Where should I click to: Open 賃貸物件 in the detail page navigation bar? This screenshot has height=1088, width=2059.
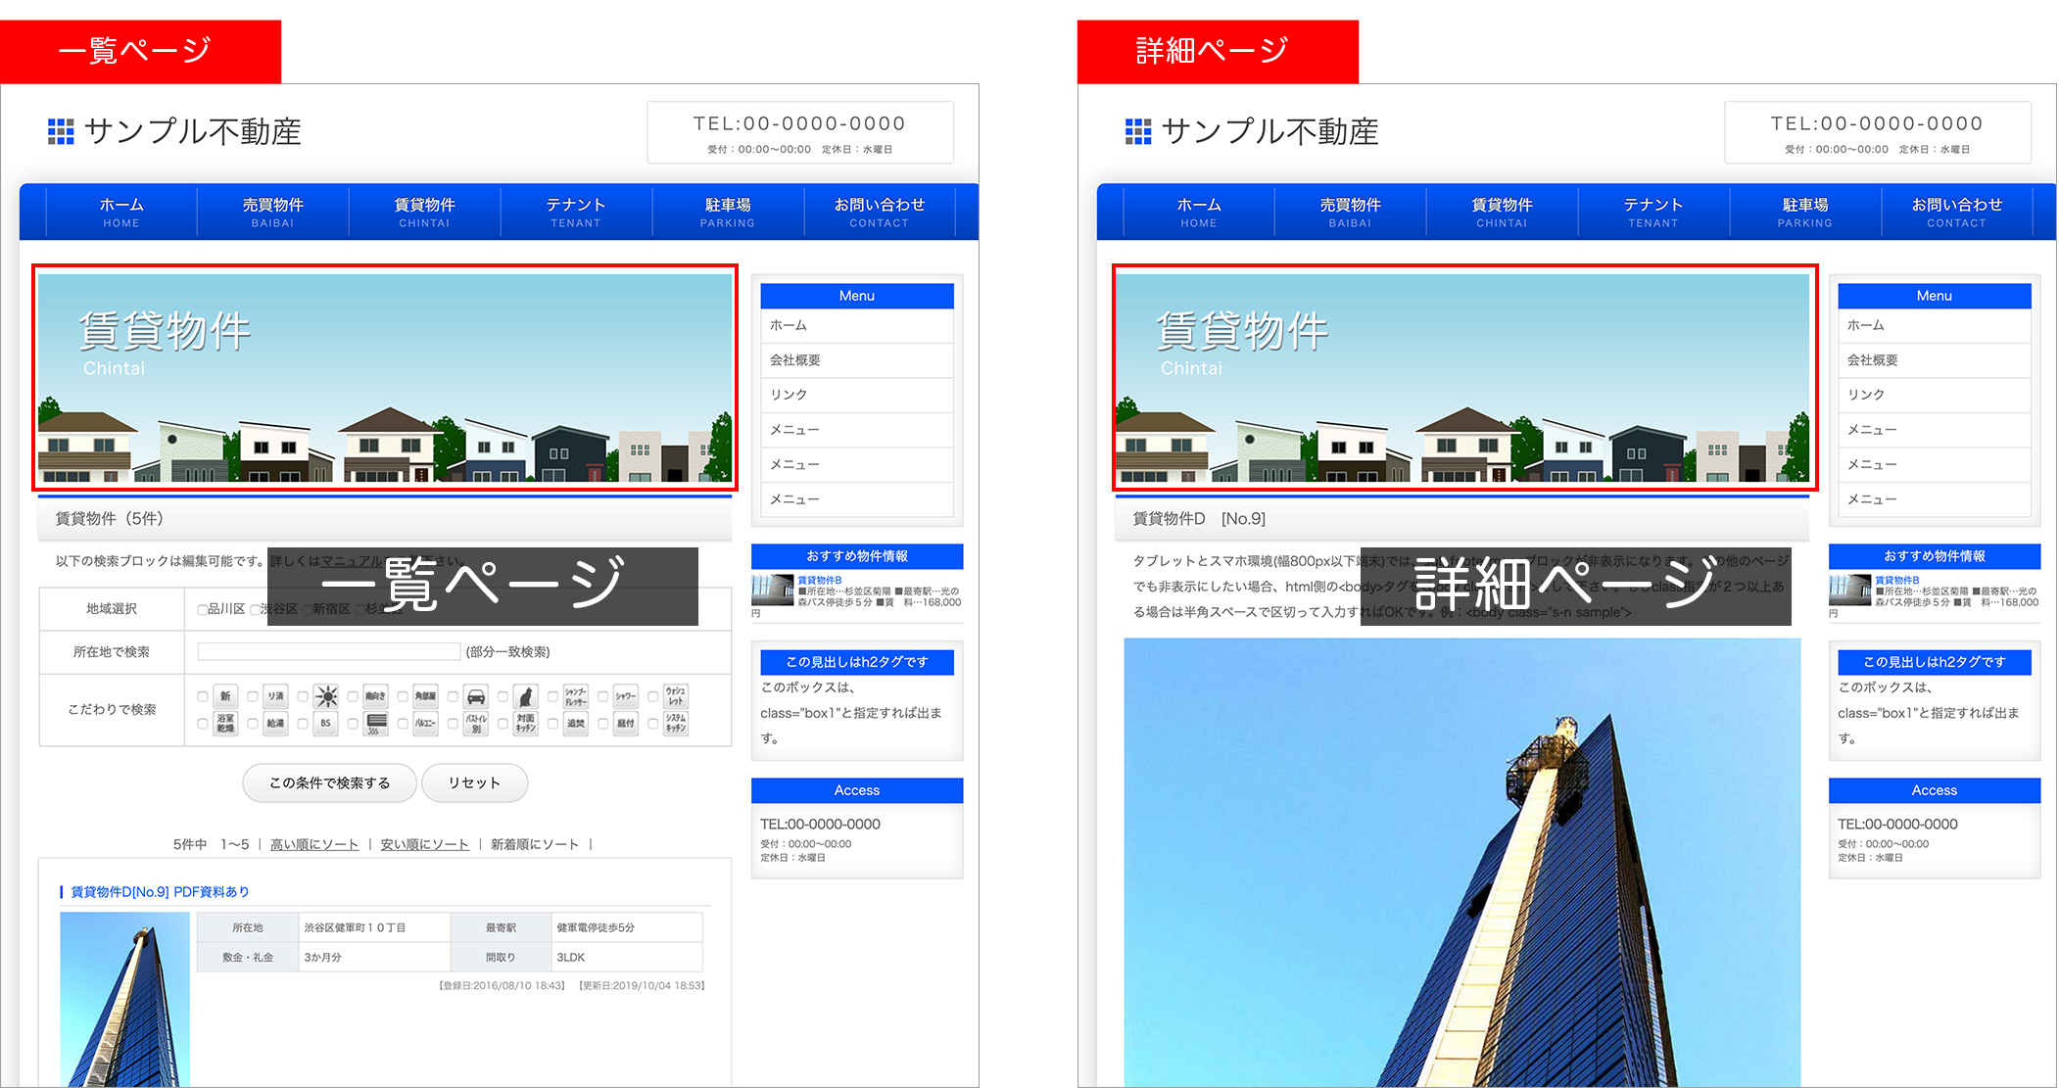click(1503, 212)
